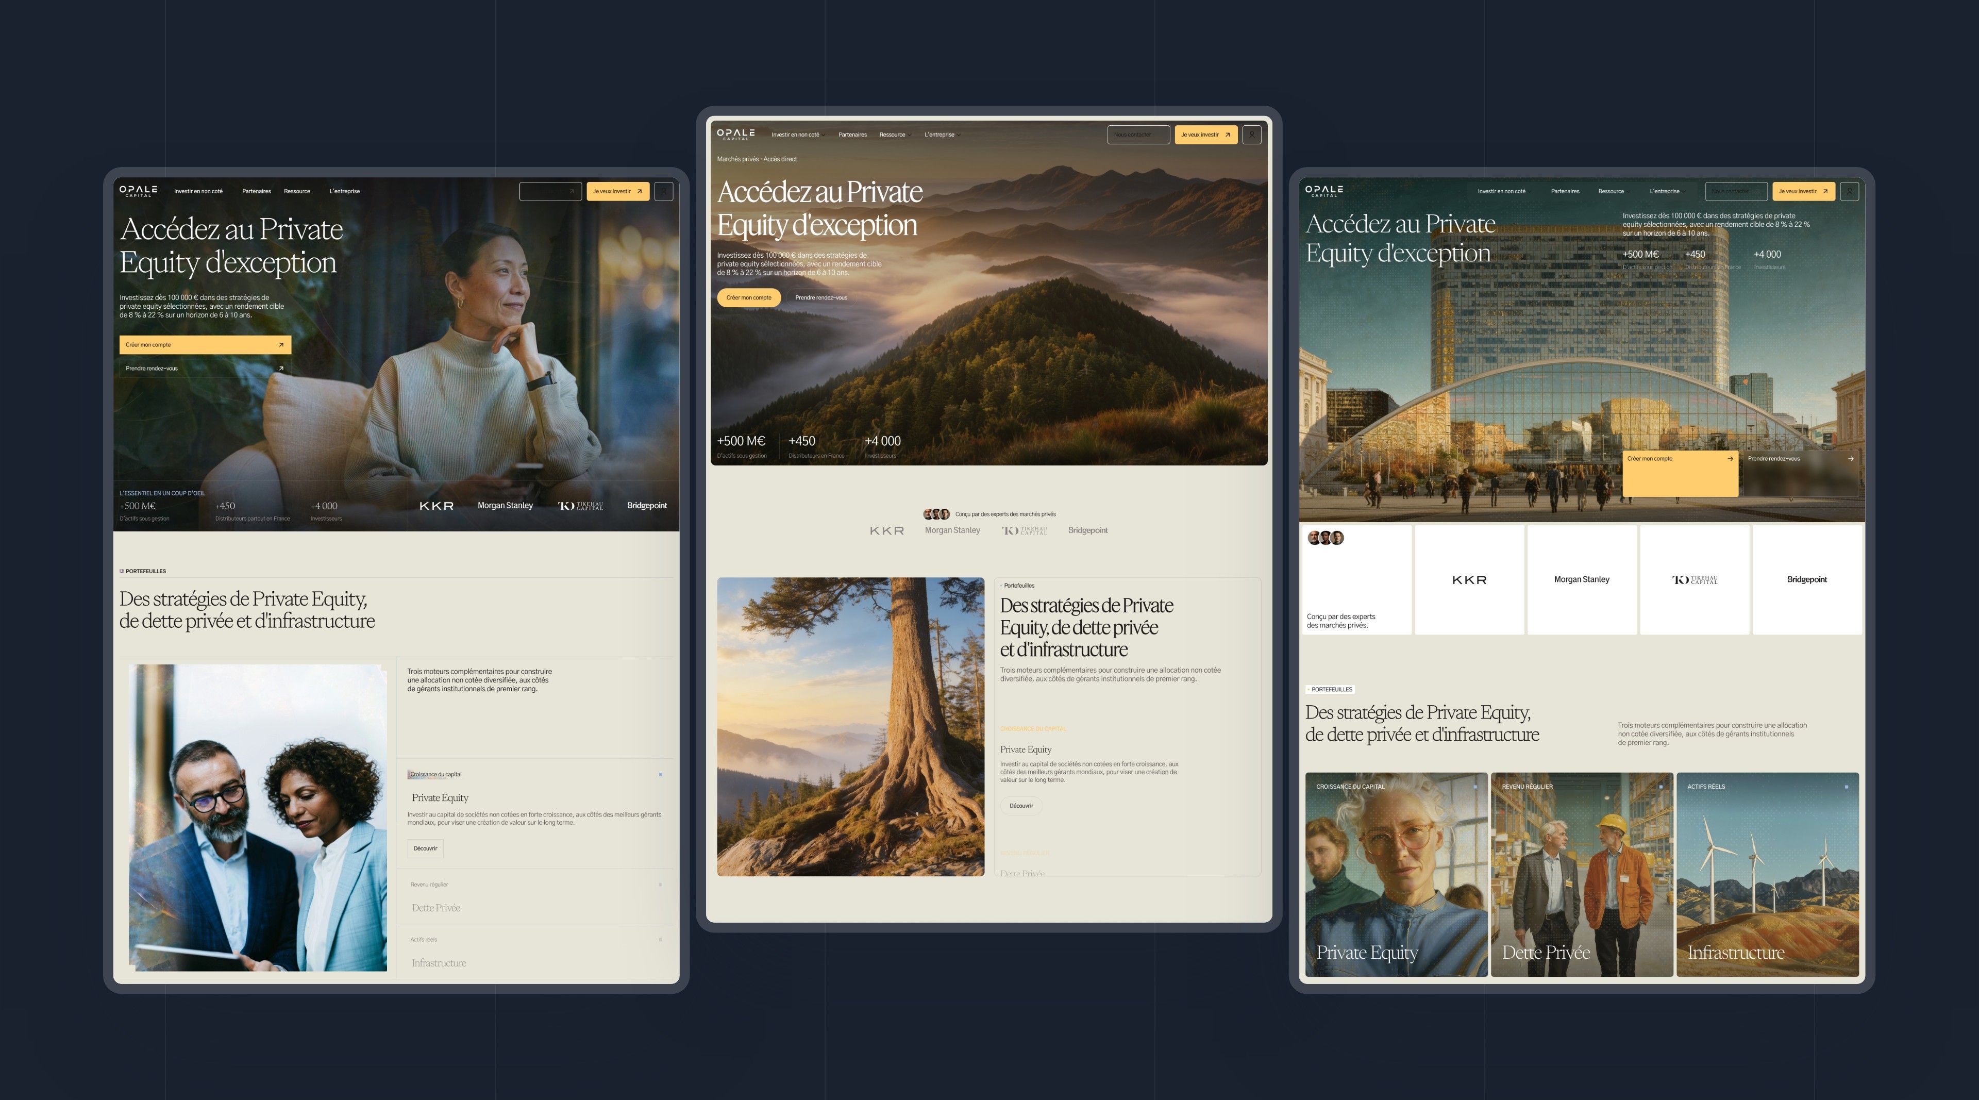Image resolution: width=1979 pixels, height=1100 pixels.
Task: Click 'Nous contacter' in the middle mockup
Action: (1138, 135)
